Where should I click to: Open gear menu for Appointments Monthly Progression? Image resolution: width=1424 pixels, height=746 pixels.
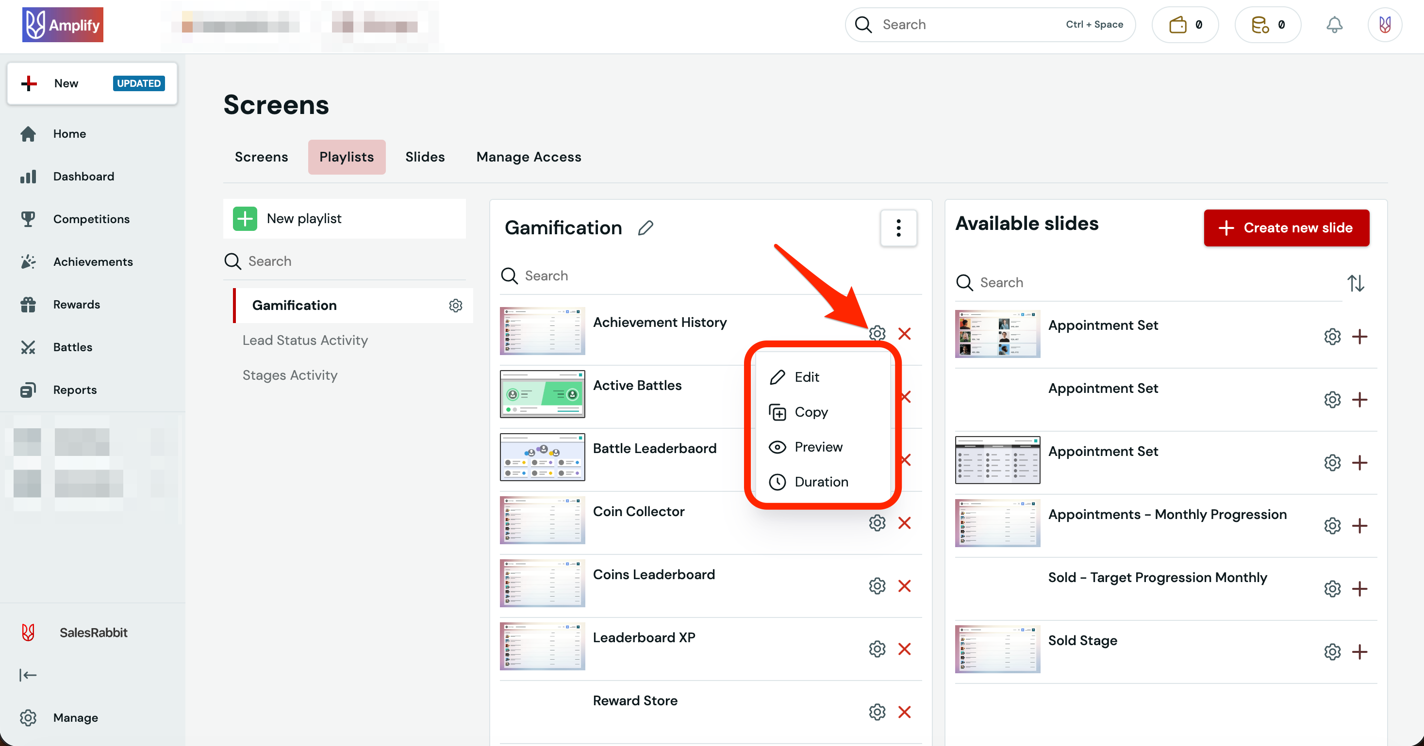point(1332,525)
